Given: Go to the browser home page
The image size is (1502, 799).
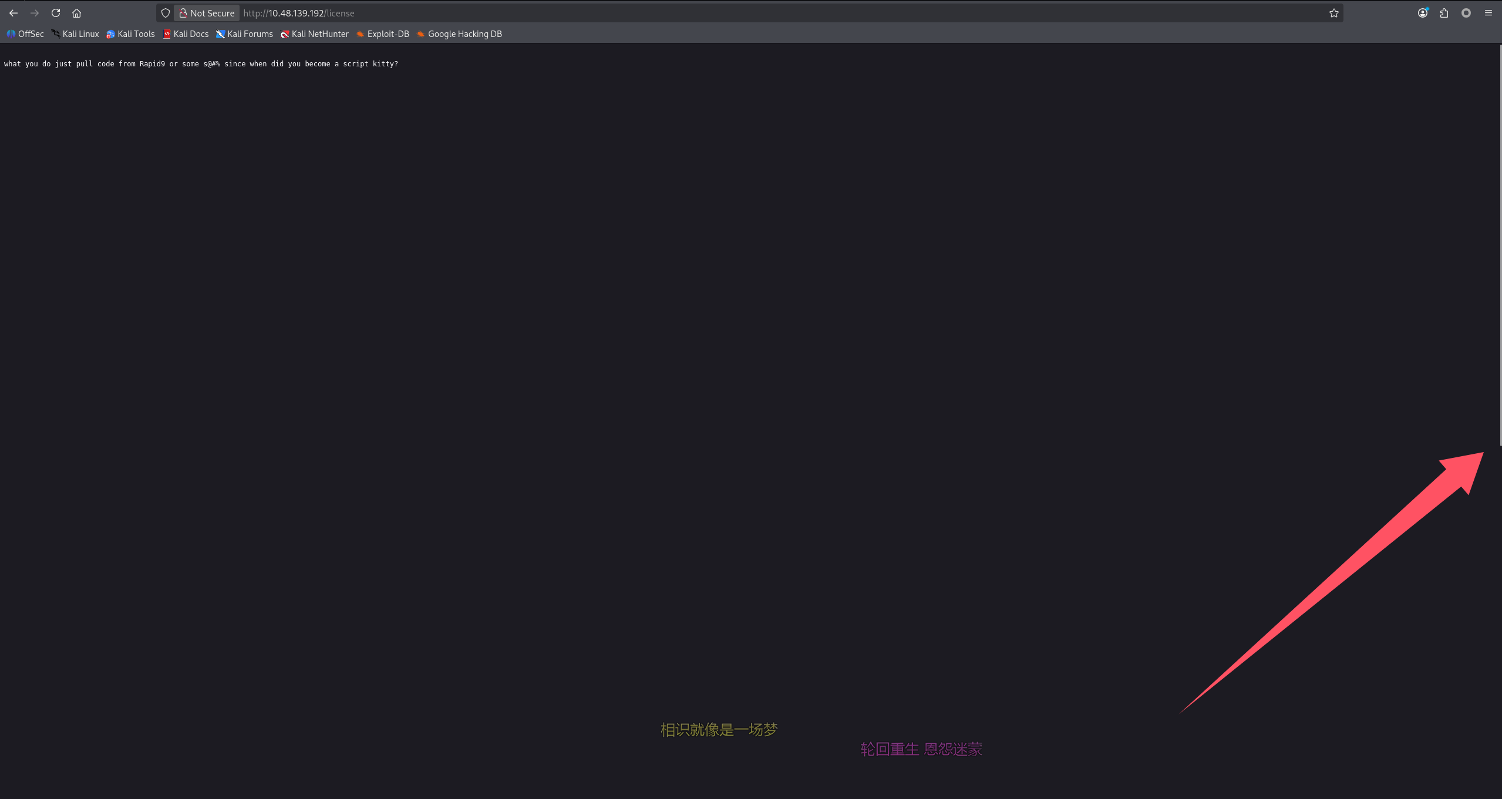Looking at the screenshot, I should point(76,13).
